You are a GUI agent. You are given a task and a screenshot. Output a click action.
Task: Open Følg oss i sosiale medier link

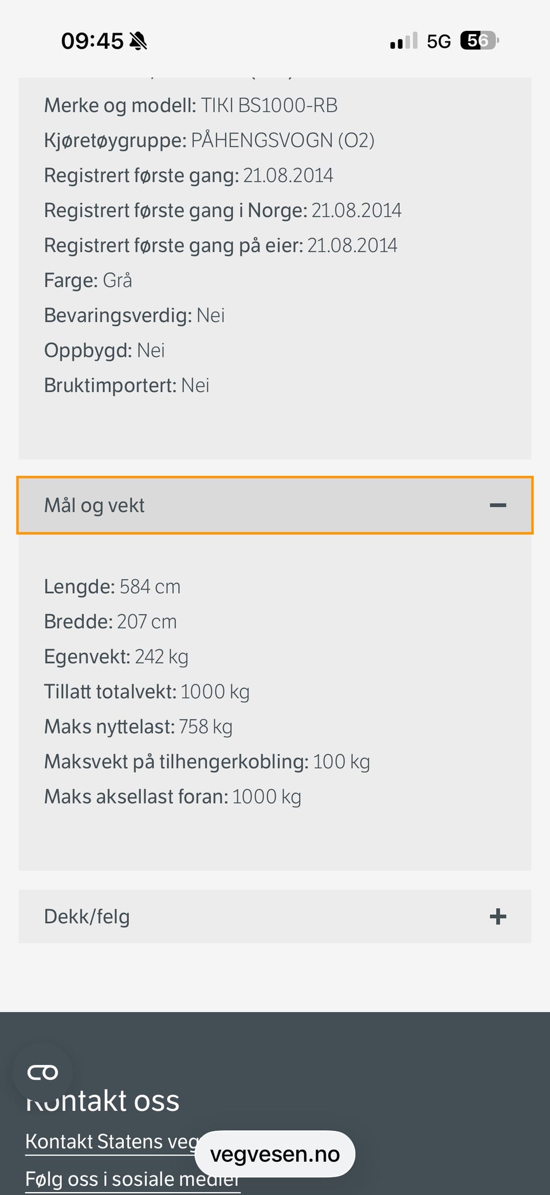tap(133, 1180)
